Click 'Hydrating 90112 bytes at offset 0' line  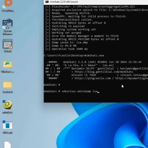pyautogui.click(x=75, y=23)
